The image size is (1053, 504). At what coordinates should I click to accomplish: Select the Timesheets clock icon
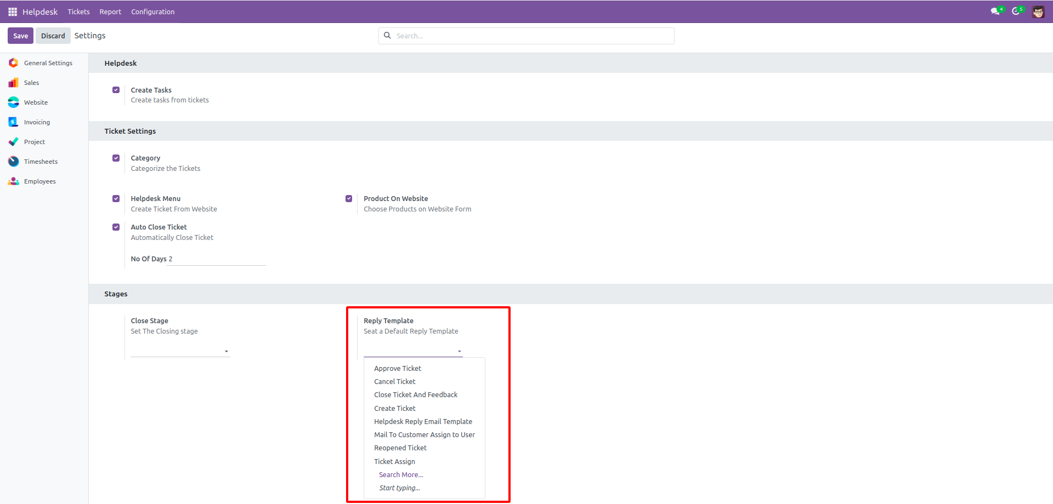(x=13, y=162)
